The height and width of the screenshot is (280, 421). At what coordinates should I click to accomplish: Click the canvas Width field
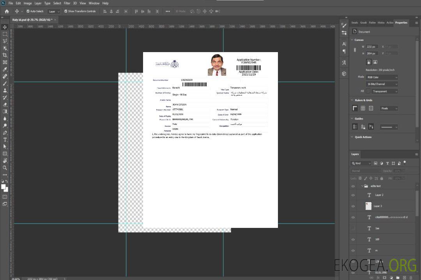(x=372, y=47)
